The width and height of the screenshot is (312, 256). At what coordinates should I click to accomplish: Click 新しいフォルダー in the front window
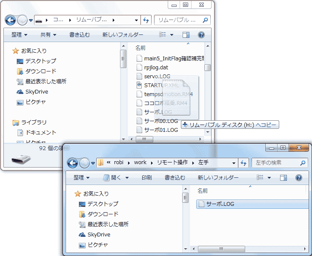point(218,178)
